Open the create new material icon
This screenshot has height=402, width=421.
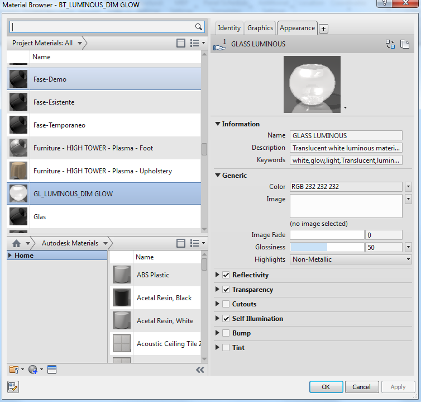(33, 370)
